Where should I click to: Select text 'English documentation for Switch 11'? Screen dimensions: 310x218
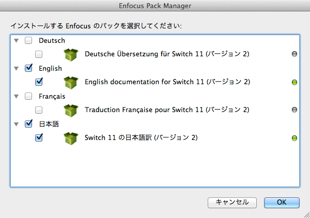[x=144, y=82]
